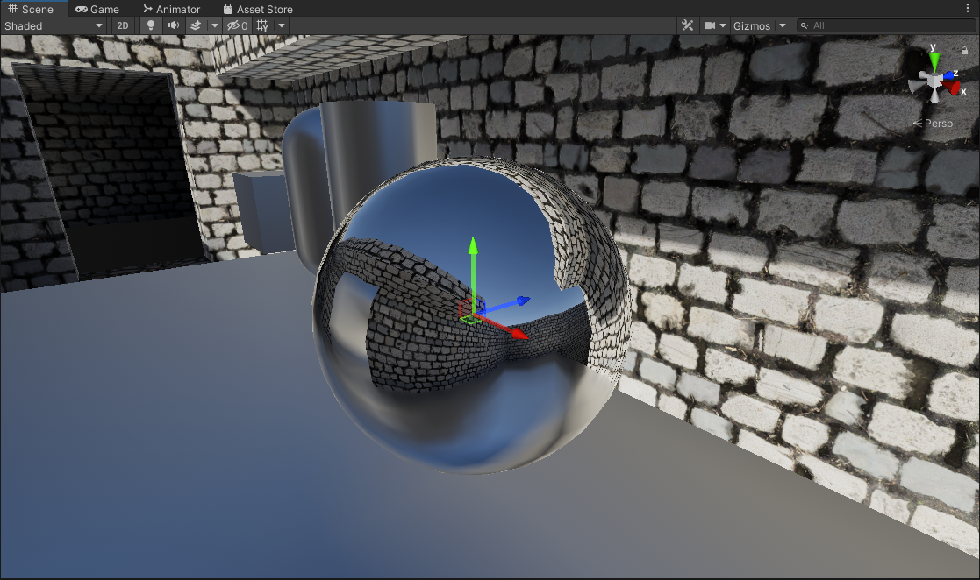
Task: Toggle skybox and effects layer icon
Action: point(197,25)
